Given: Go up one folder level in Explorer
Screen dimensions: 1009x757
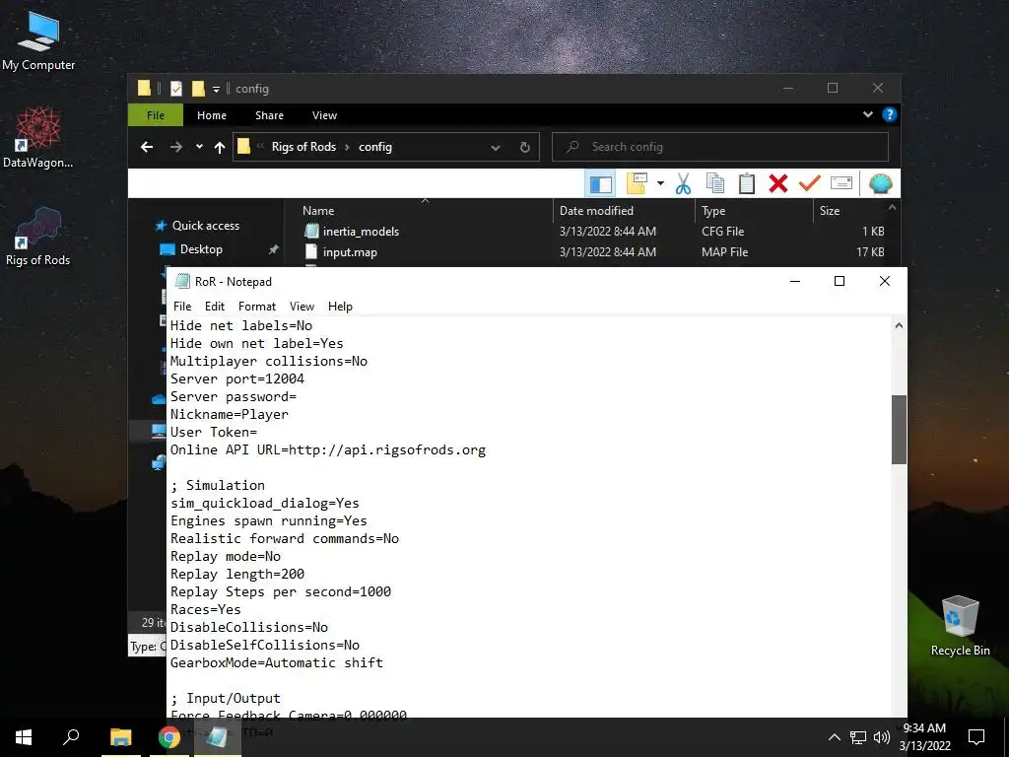Looking at the screenshot, I should 220,148.
